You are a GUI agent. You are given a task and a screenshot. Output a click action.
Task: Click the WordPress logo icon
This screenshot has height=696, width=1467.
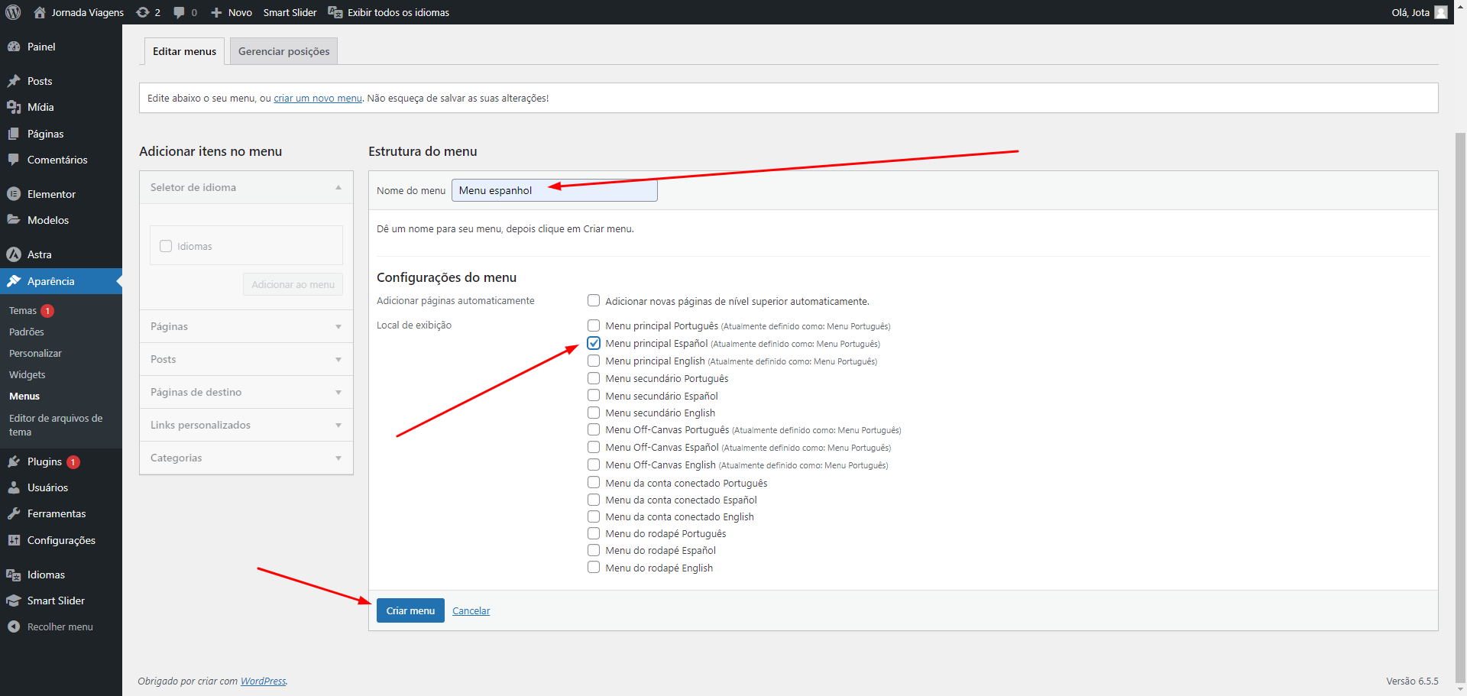[13, 12]
